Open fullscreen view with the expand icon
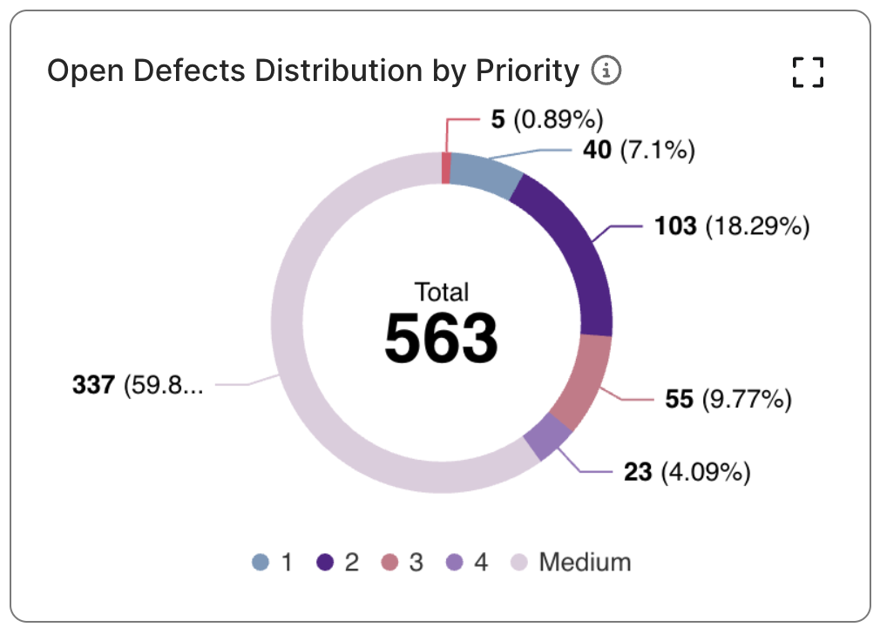 click(x=809, y=73)
